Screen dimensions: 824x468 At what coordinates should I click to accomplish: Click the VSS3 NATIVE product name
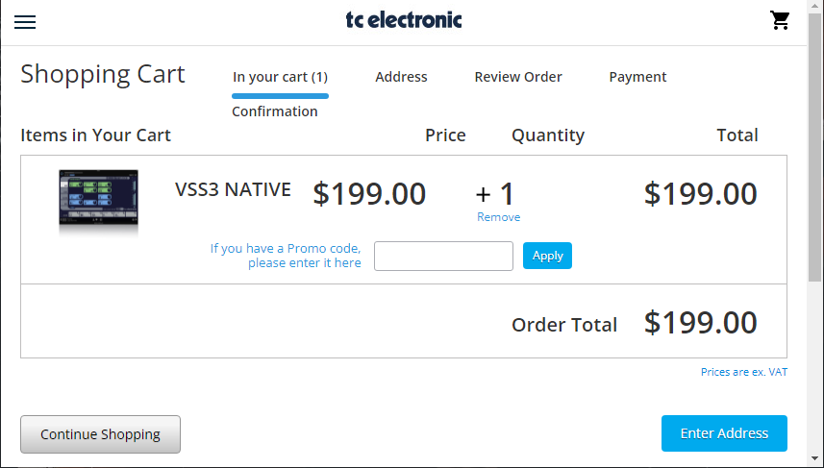coord(233,190)
